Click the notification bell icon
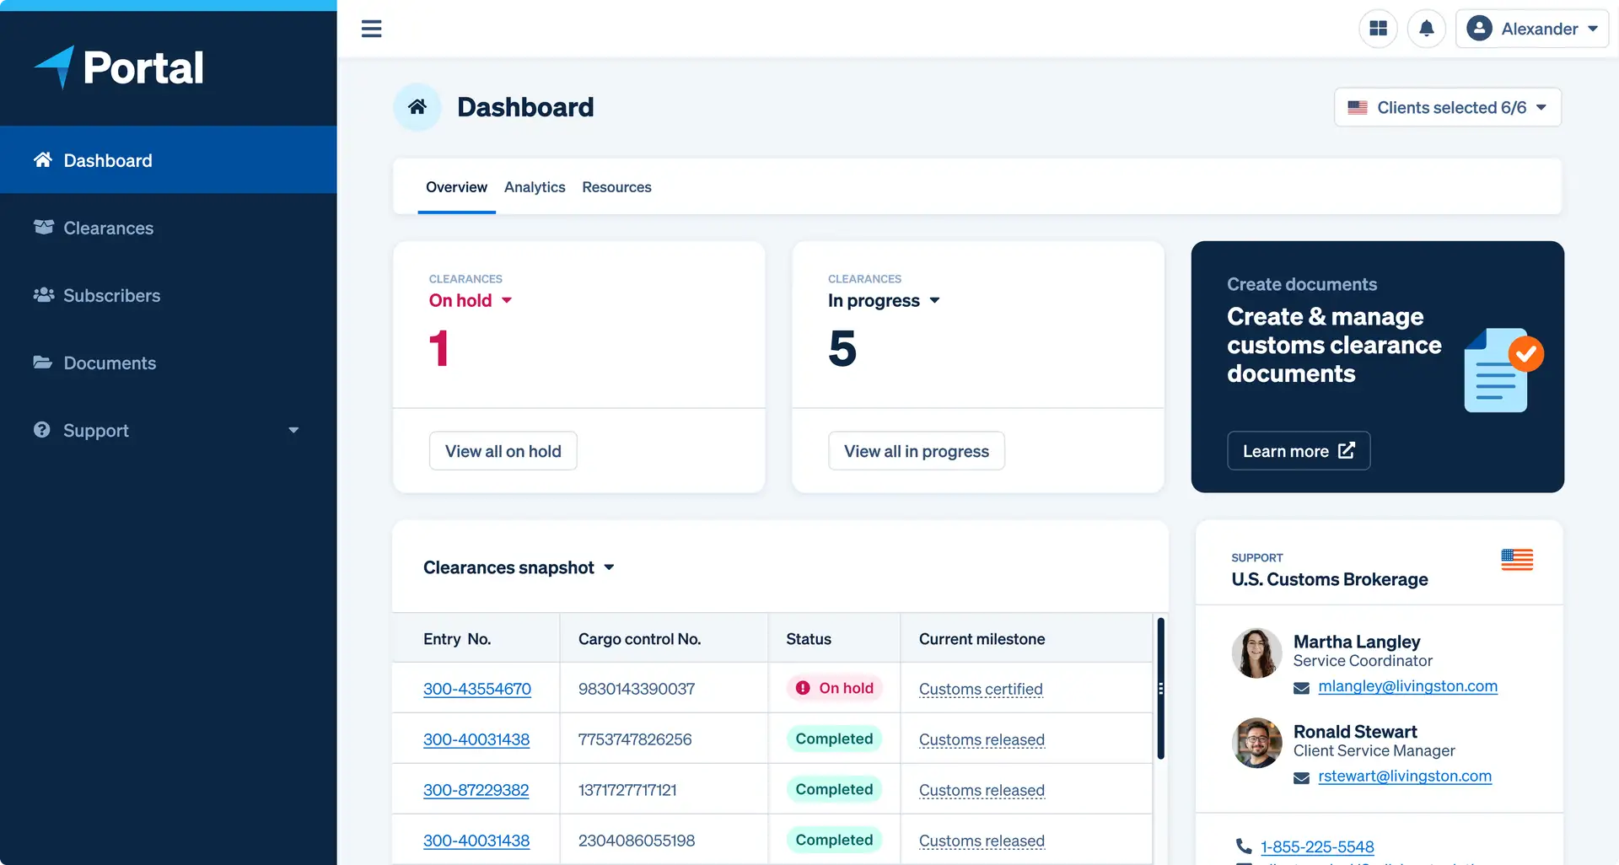Image resolution: width=1619 pixels, height=865 pixels. click(1426, 29)
